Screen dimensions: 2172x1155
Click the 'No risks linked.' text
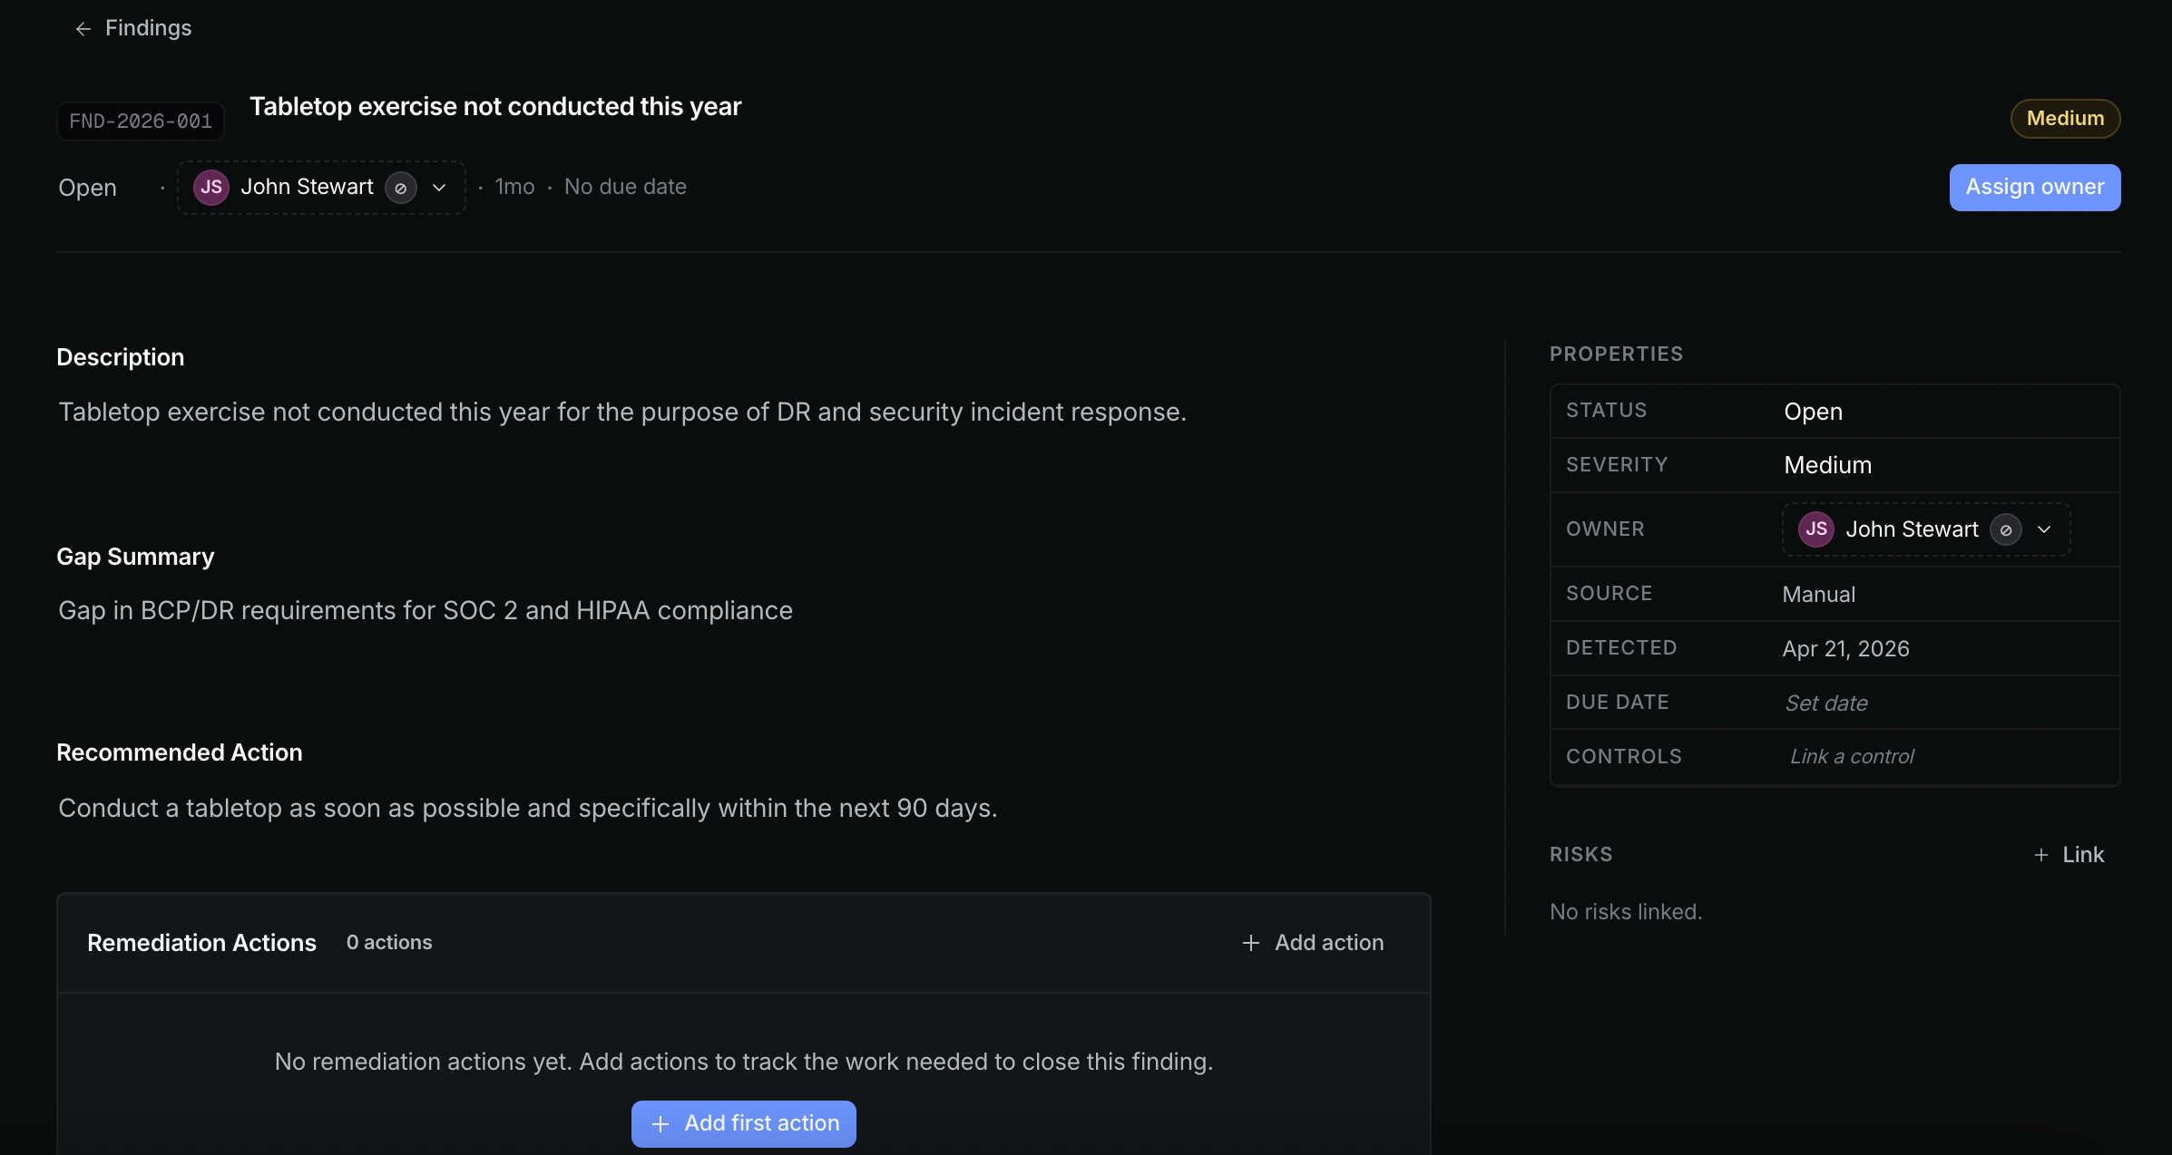click(x=1626, y=912)
